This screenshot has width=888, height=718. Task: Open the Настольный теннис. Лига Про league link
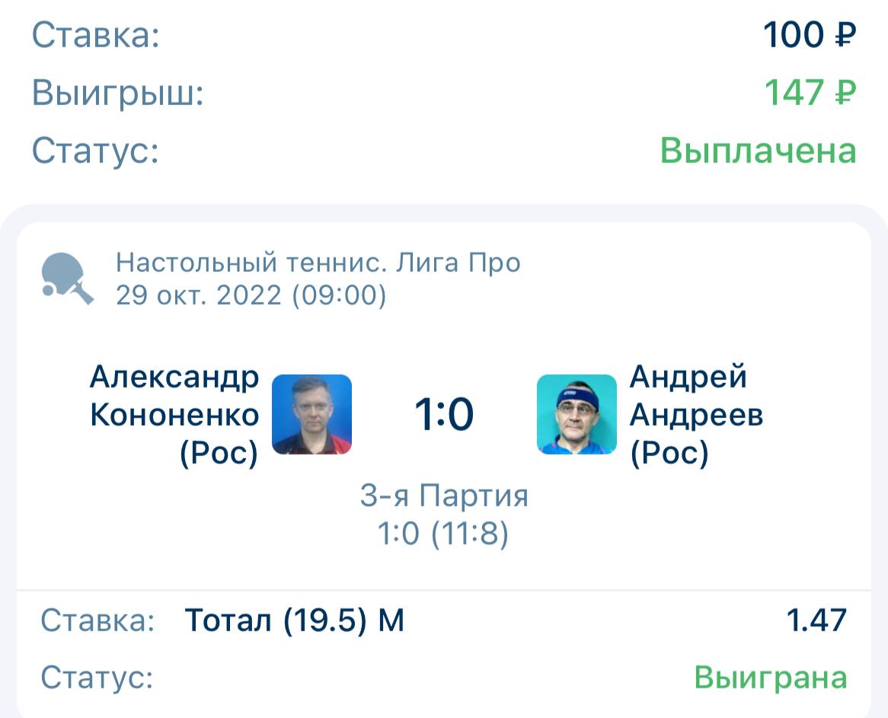(x=318, y=263)
